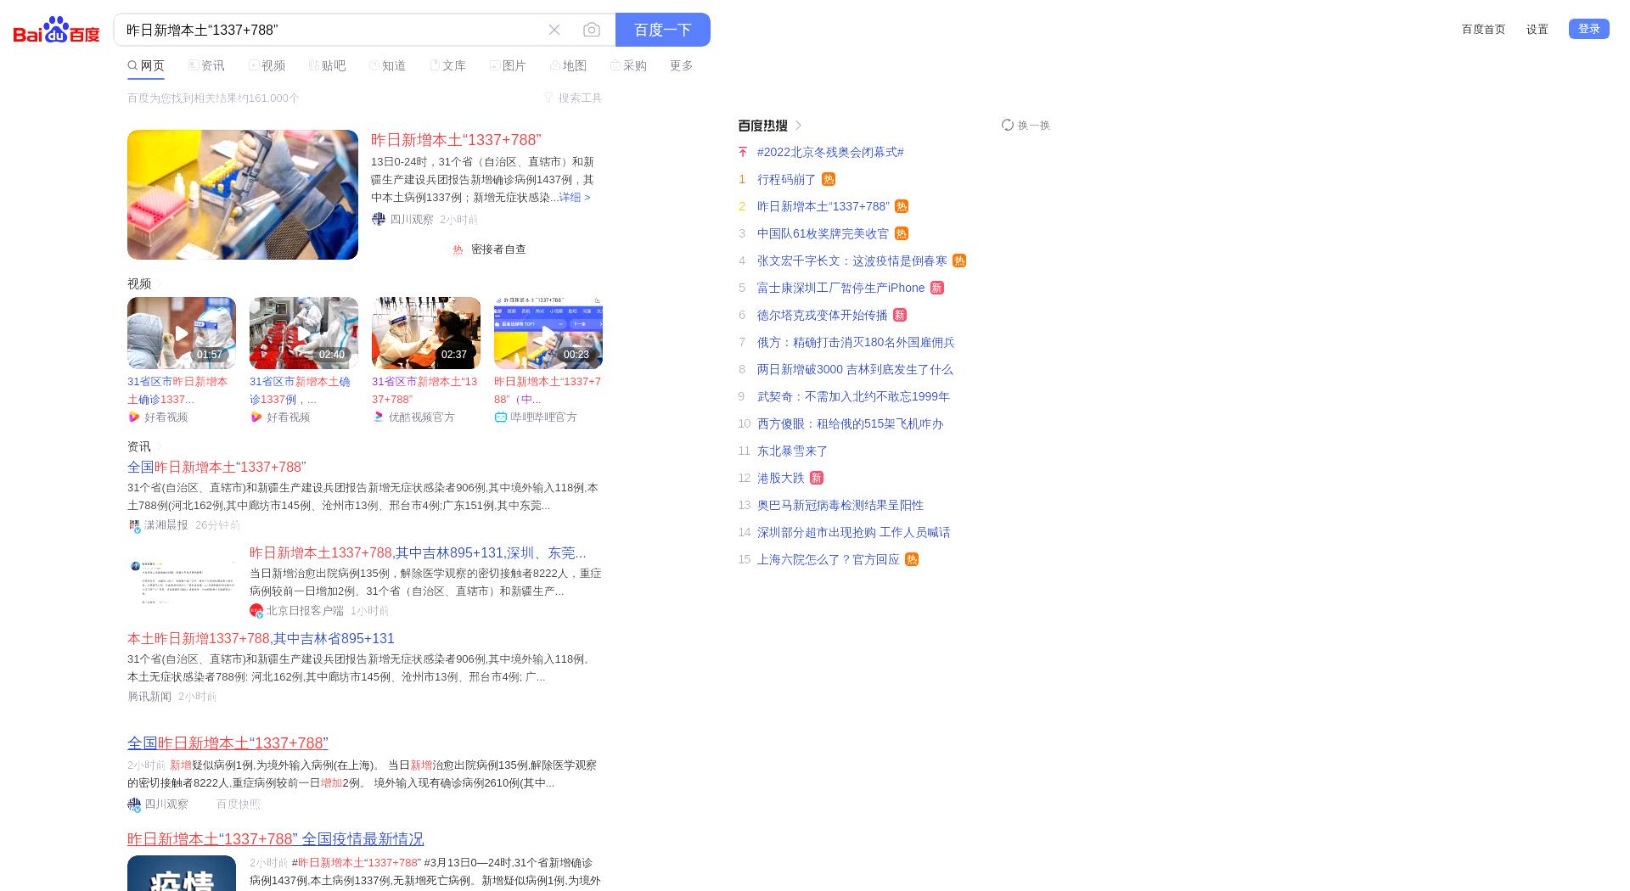The image size is (1630, 891).
Task: Open hot search 两日新增破3000 吉林到底发生了什么
Action: click(855, 369)
